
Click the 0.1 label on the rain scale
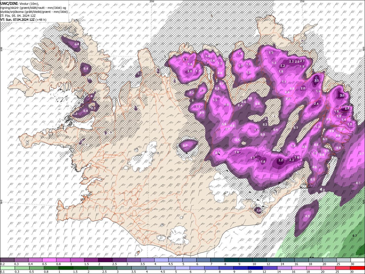click(x=2, y=272)
